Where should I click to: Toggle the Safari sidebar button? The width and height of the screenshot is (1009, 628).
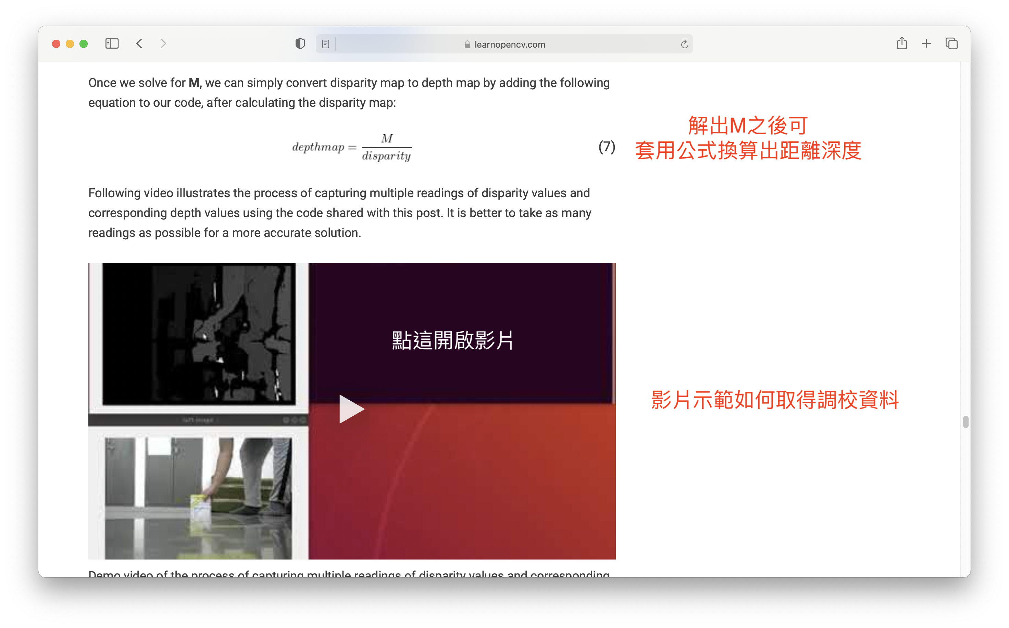coord(112,43)
